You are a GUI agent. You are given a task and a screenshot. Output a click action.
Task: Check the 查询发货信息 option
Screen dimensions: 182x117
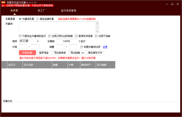(x=76, y=36)
